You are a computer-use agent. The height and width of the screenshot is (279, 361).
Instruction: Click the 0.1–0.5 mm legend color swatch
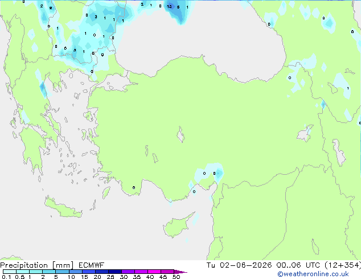pyautogui.click(x=10, y=272)
